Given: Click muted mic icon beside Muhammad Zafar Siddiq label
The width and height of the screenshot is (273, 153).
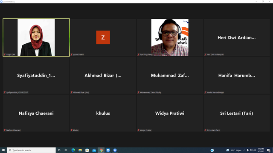Looking at the screenshot, I should [138, 92].
